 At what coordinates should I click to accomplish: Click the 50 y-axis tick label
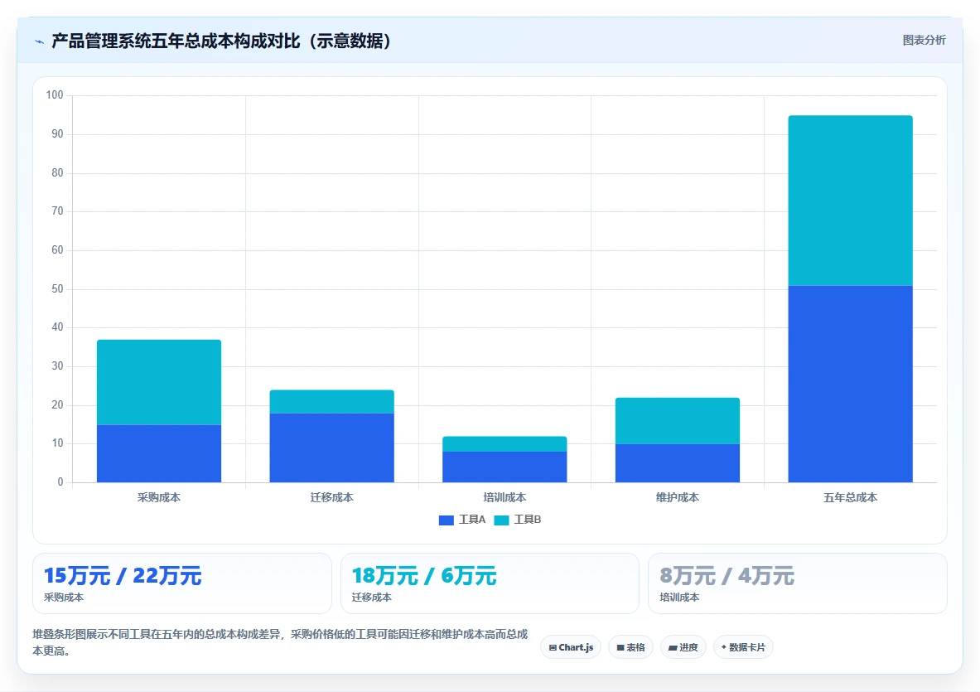tap(57, 288)
